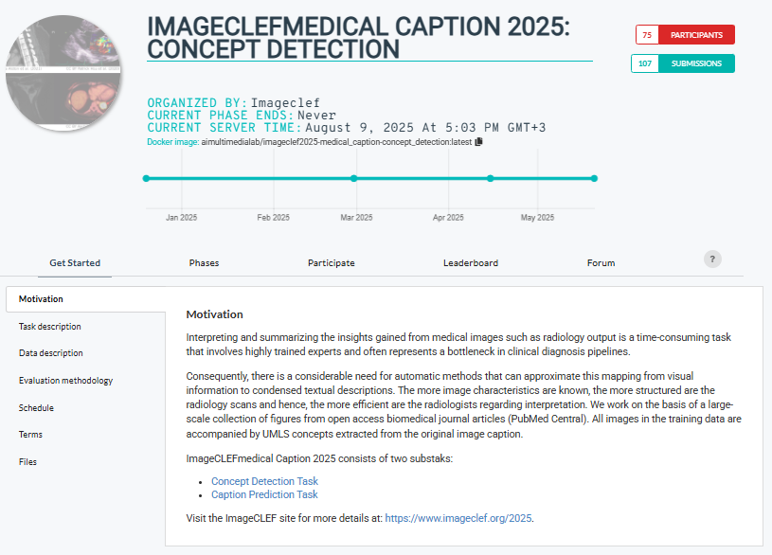Open the question mark help icon
The width and height of the screenshot is (772, 555).
(713, 260)
